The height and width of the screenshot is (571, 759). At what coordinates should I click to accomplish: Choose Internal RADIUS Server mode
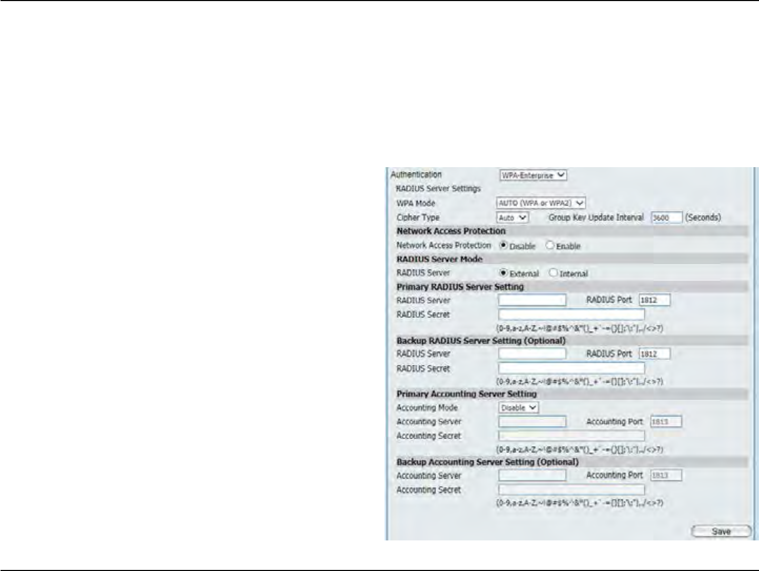click(x=553, y=273)
